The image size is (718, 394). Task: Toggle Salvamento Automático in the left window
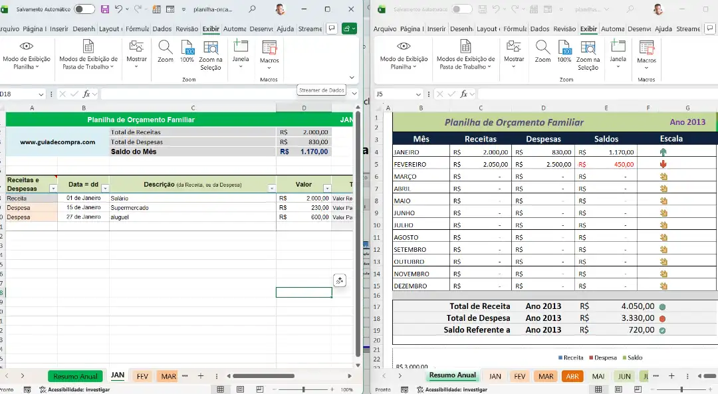coord(84,9)
